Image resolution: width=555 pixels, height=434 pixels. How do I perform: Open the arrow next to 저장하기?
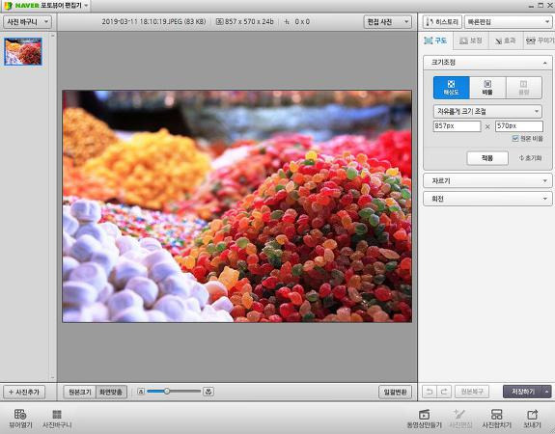547,392
